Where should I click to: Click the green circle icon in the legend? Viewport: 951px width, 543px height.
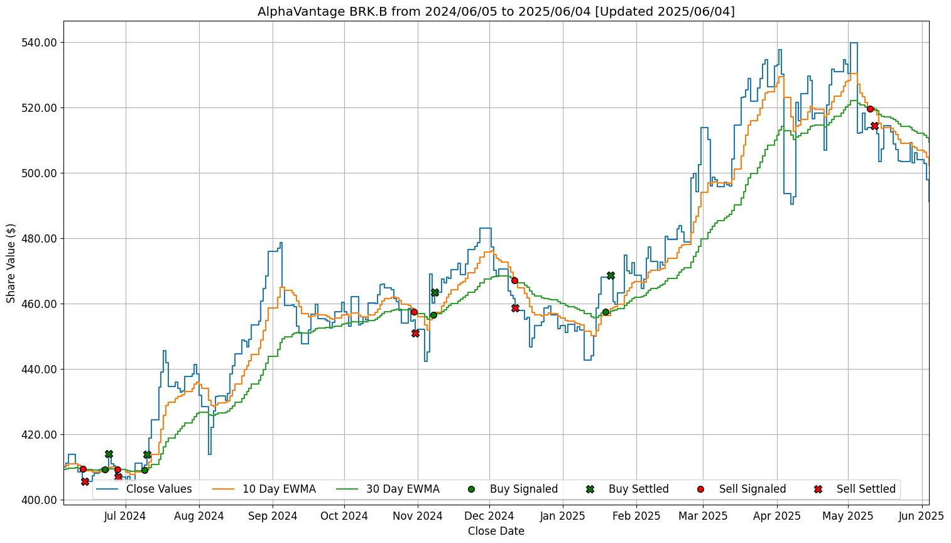pos(472,489)
